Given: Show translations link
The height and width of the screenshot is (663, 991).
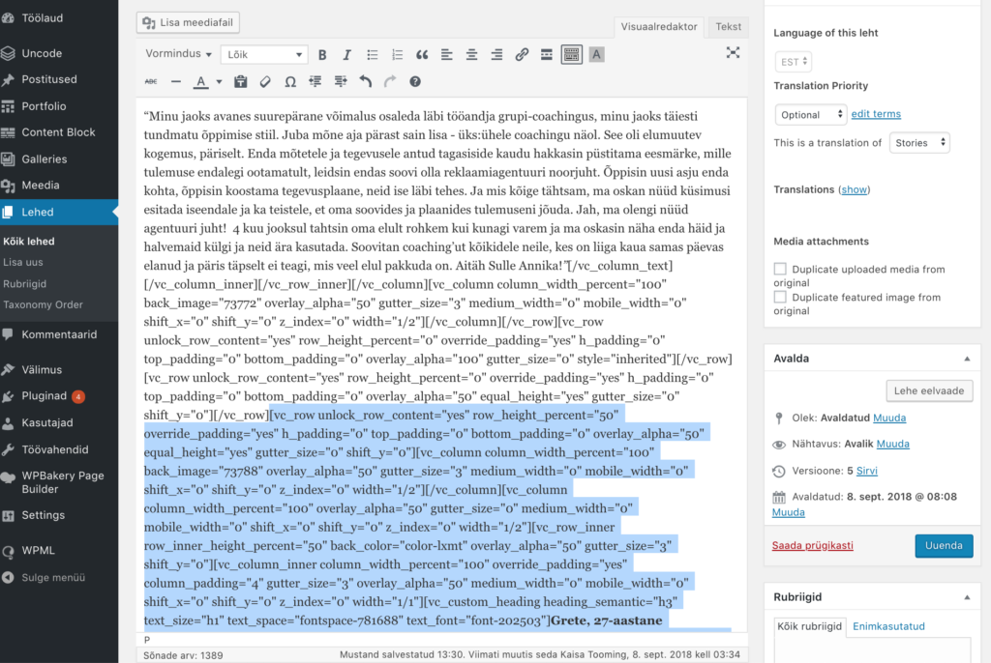Looking at the screenshot, I should 855,189.
